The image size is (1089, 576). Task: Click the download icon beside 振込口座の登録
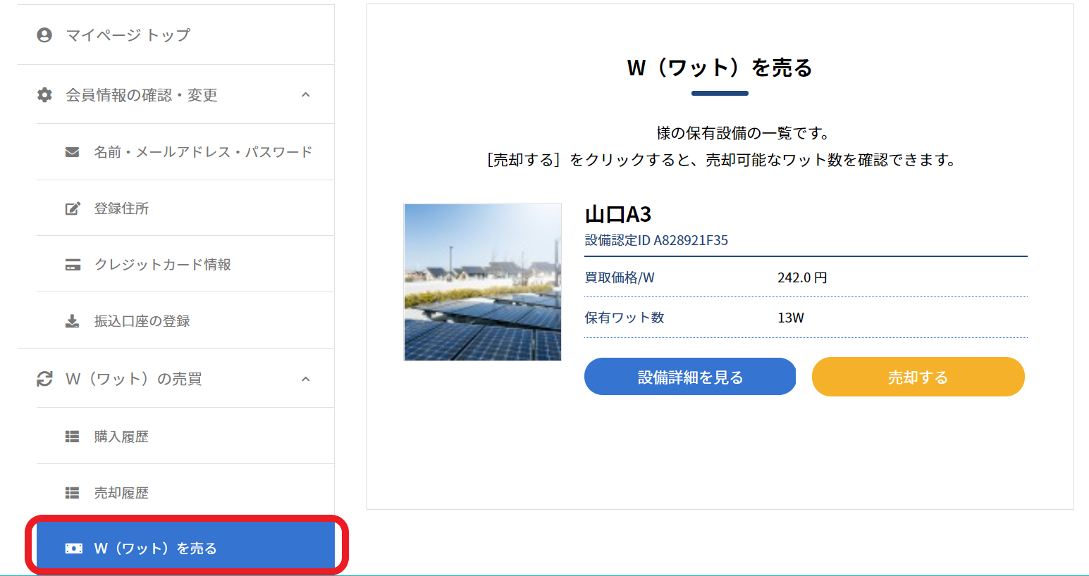pyautogui.click(x=72, y=321)
